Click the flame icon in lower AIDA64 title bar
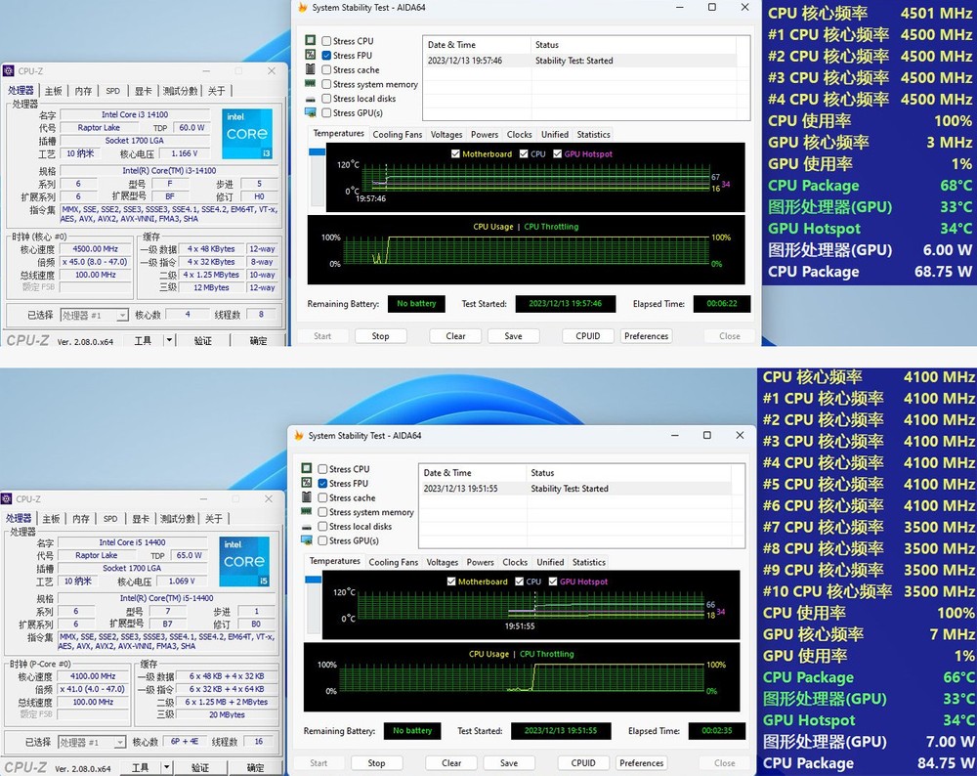Image resolution: width=977 pixels, height=776 pixels. [298, 435]
